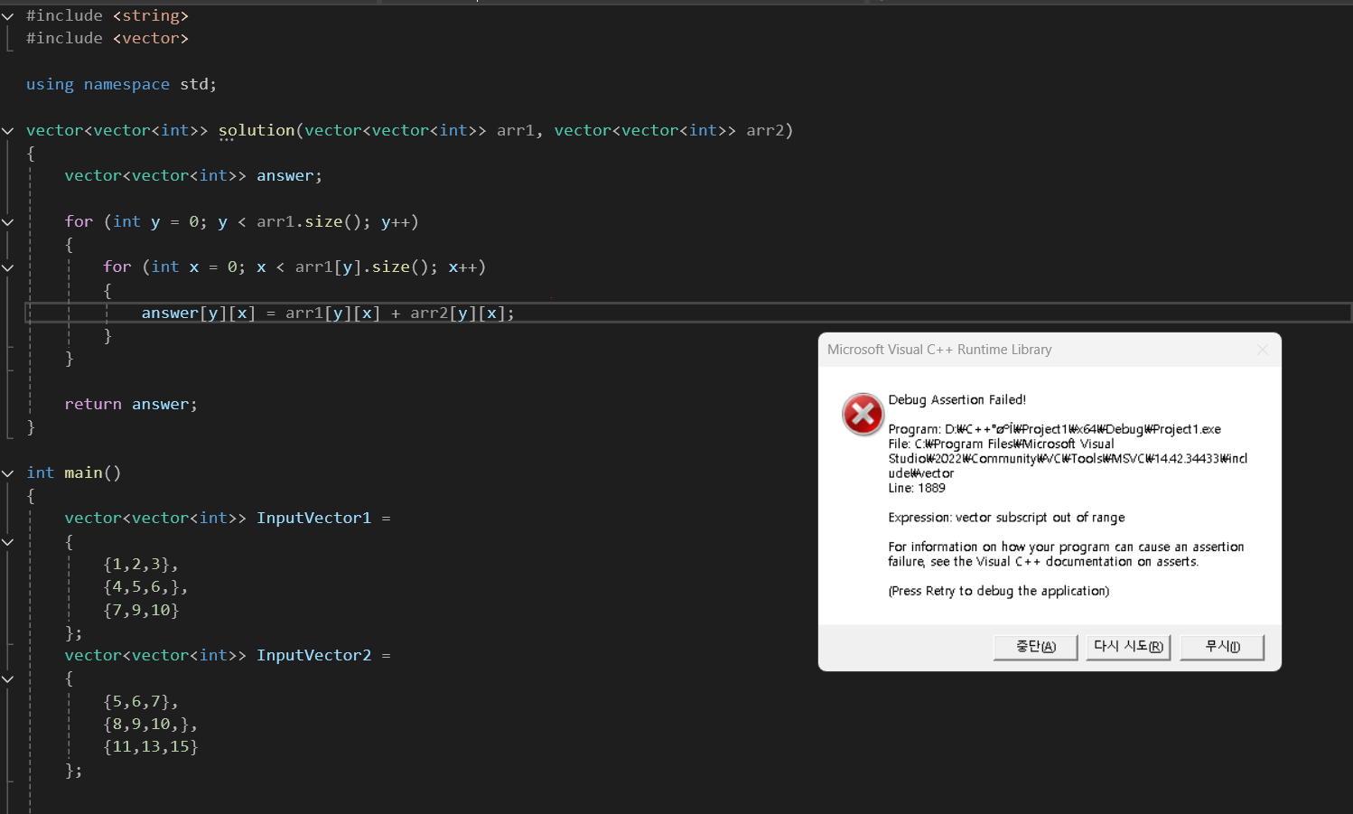Click the '{4,5,6,},' initializer row

click(145, 587)
